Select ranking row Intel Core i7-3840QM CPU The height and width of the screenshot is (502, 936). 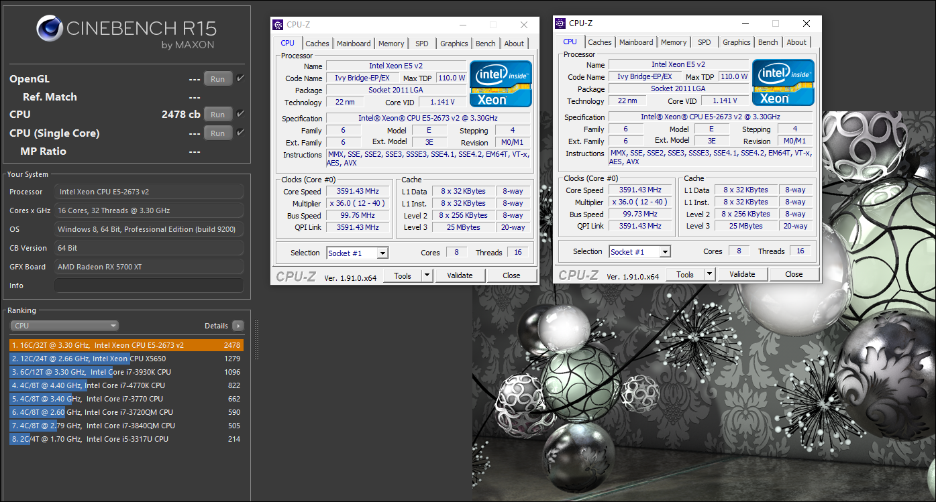(x=127, y=426)
